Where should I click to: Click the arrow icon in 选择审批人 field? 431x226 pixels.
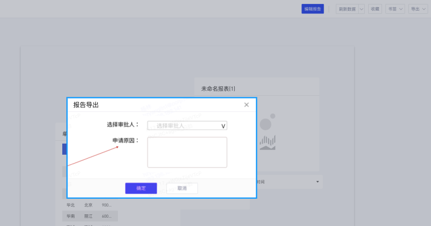coord(223,126)
